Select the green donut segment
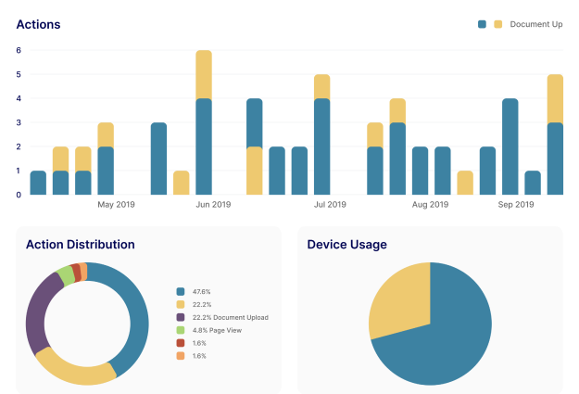This screenshot has height=394, width=579. pyautogui.click(x=65, y=274)
